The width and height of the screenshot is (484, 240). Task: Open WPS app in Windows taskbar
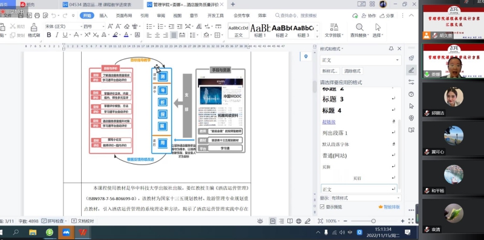[82, 232]
